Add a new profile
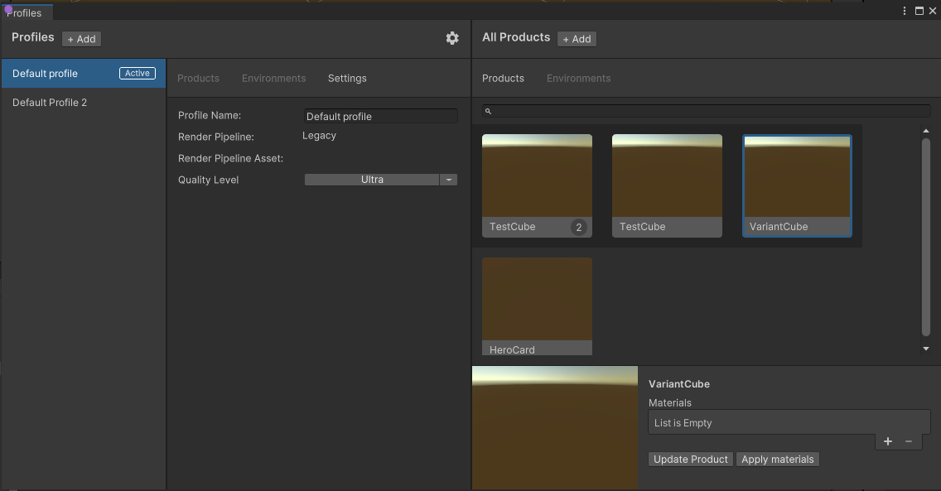 [x=81, y=39]
